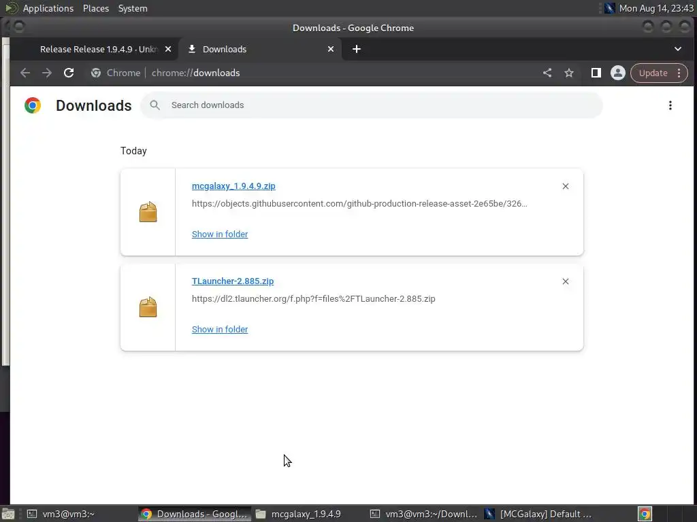Image resolution: width=697 pixels, height=522 pixels.
Task: Close the Downloads tab
Action: click(331, 49)
